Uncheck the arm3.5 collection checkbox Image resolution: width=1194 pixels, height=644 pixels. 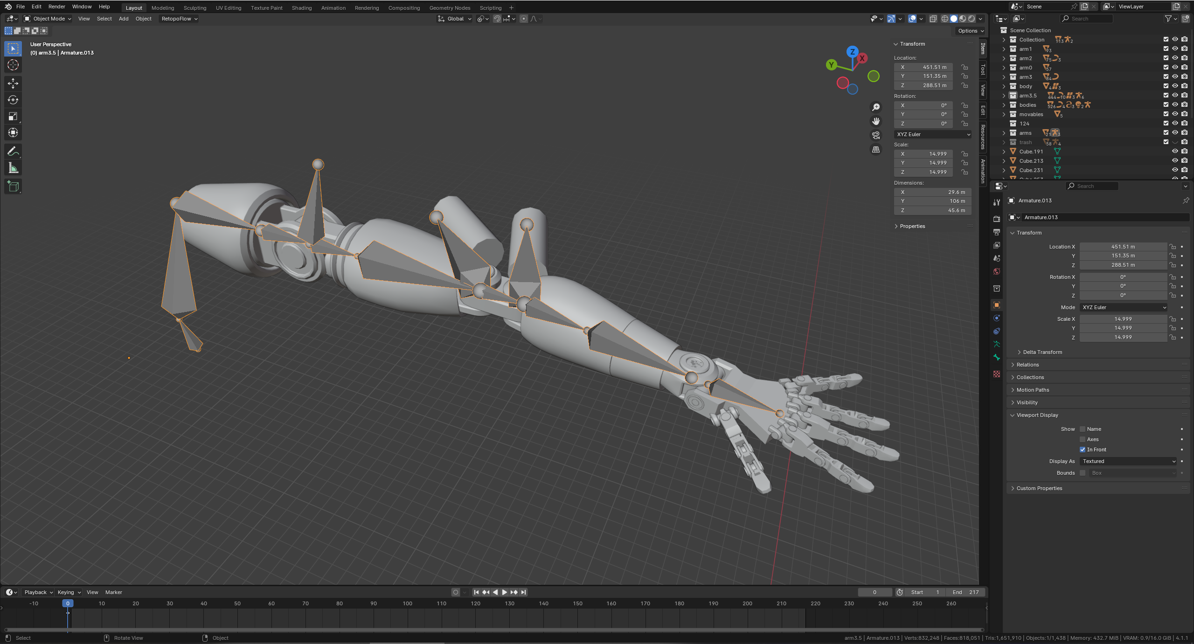1166,96
